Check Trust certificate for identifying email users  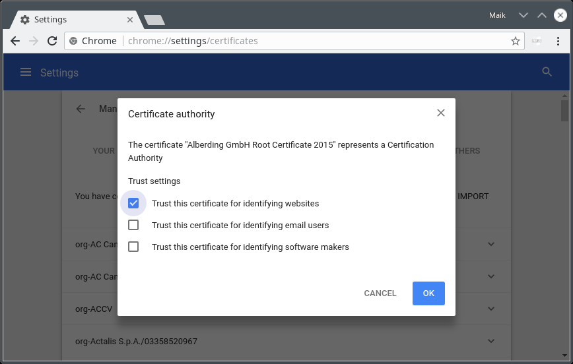click(133, 225)
